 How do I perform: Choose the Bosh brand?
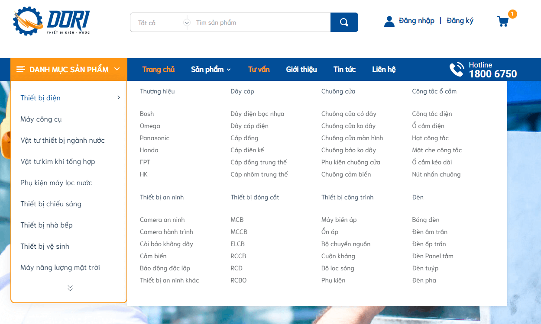tap(147, 114)
